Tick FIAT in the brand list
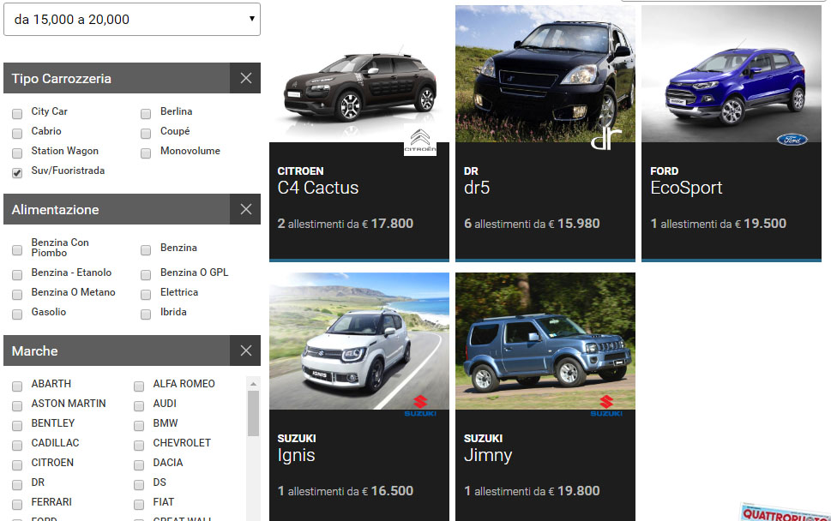Viewport: 831px width, 521px height. [139, 505]
